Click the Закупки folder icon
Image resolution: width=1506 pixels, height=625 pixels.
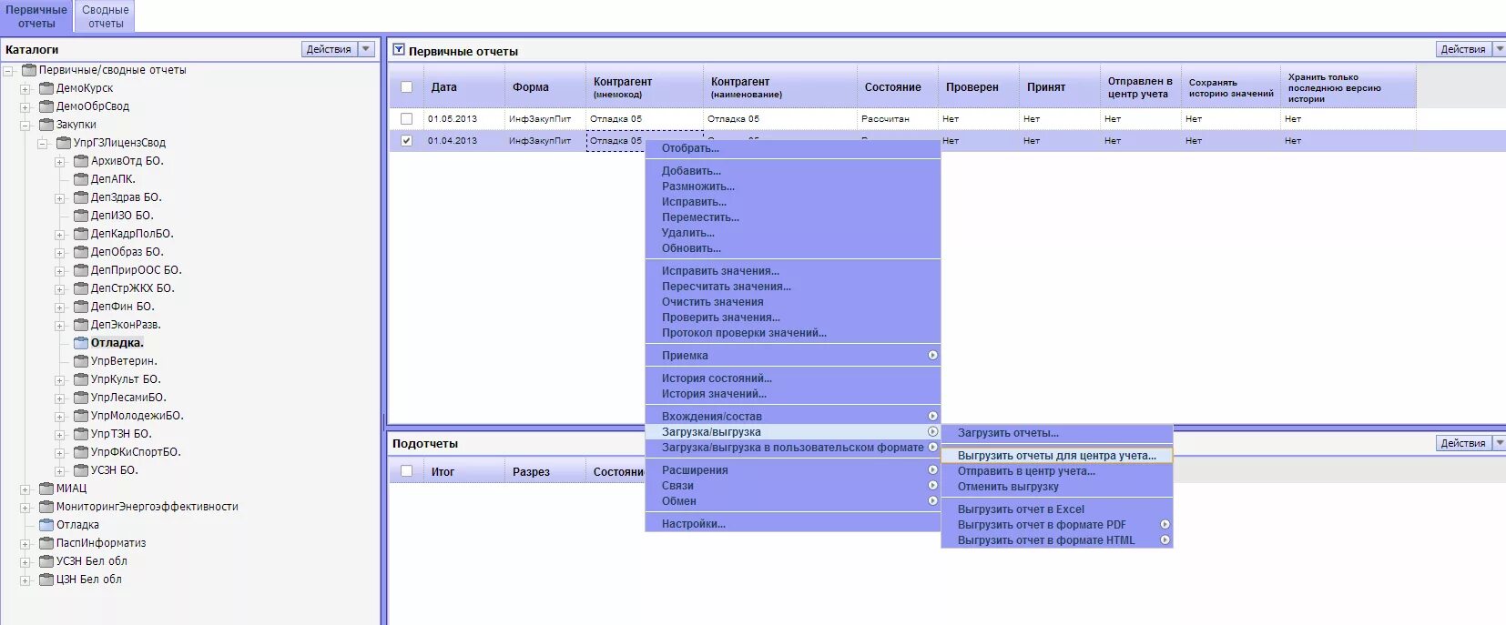(46, 125)
